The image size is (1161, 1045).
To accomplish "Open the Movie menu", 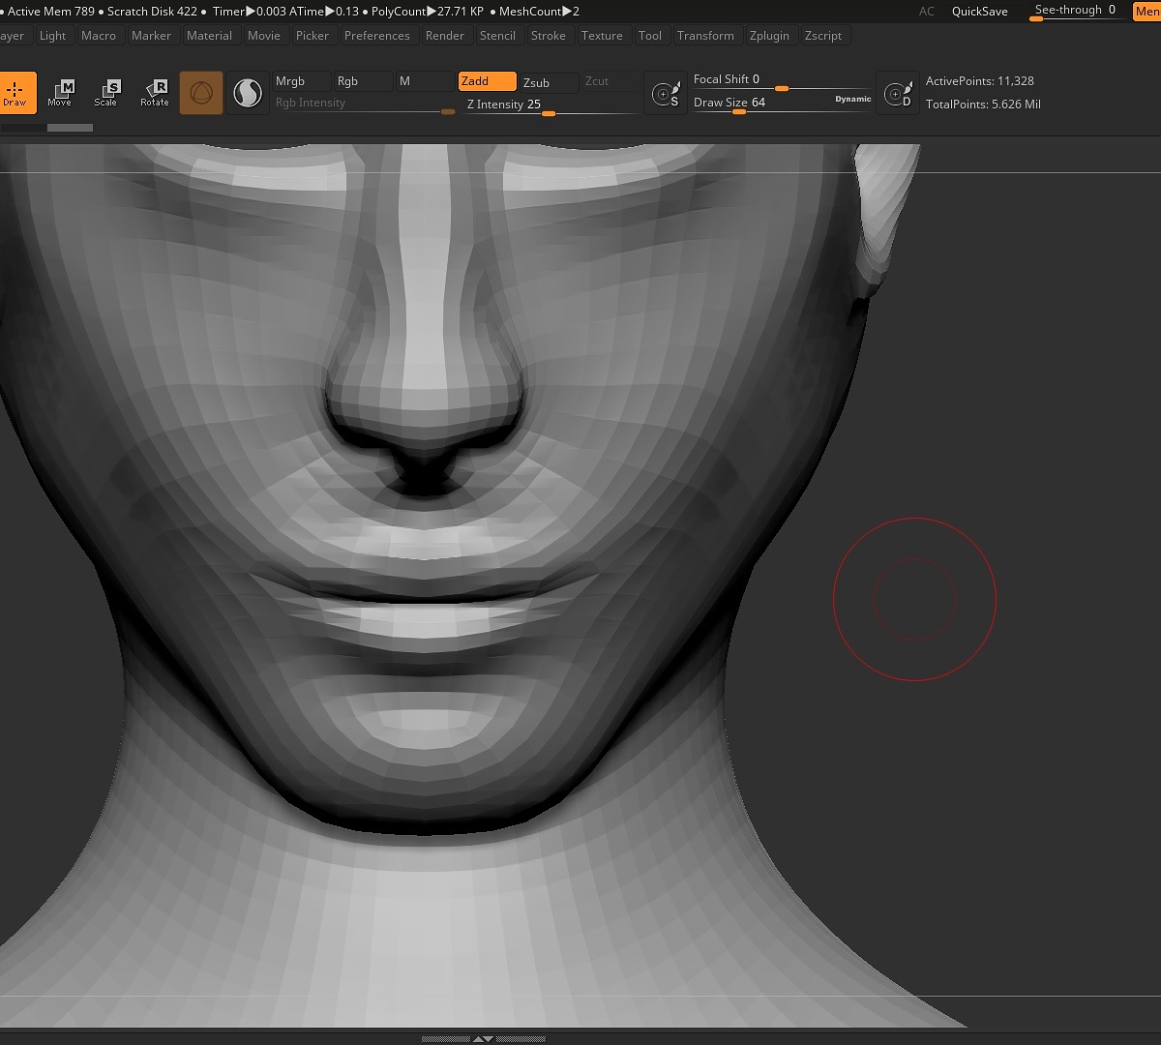I will (264, 36).
